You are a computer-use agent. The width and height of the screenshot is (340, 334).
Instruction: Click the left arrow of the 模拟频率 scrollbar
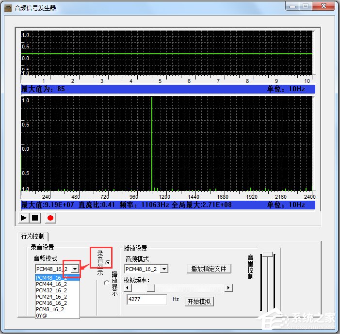(128, 288)
